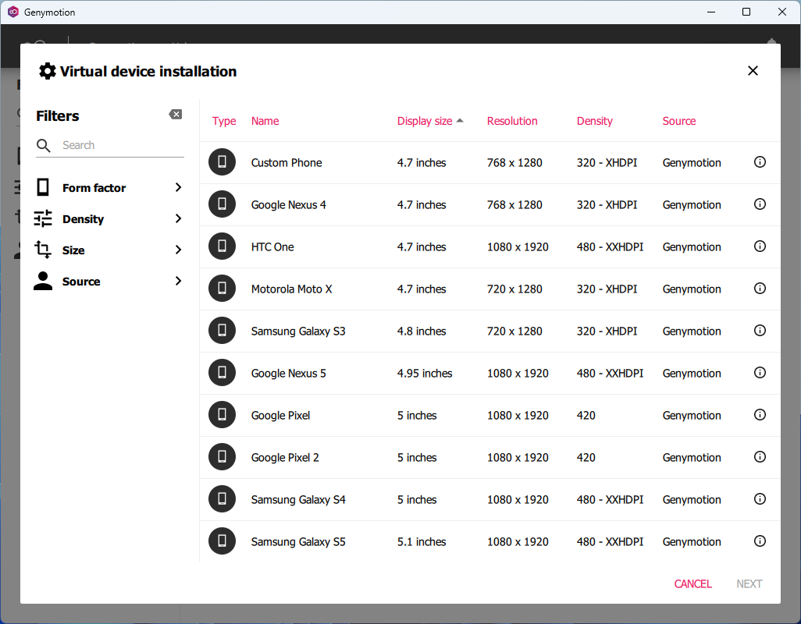Image resolution: width=801 pixels, height=624 pixels.
Task: Expand the Size filter chevron
Action: pos(178,250)
